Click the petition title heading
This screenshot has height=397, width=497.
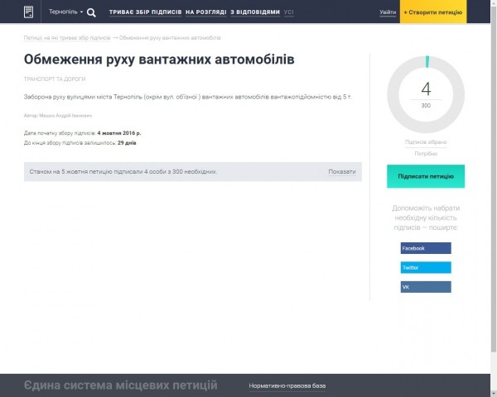[159, 60]
